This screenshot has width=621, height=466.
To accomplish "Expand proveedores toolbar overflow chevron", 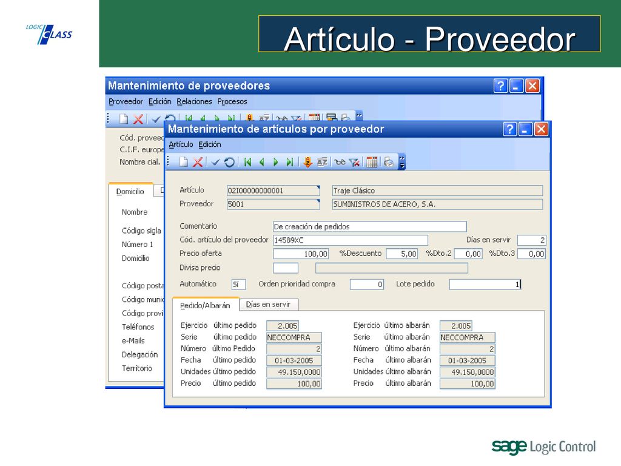I will [x=359, y=116].
